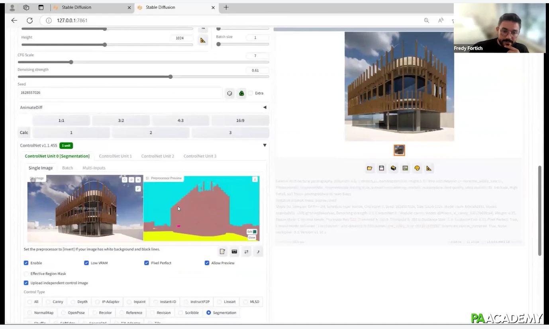Uncheck the Enable checkbox

tap(26, 263)
